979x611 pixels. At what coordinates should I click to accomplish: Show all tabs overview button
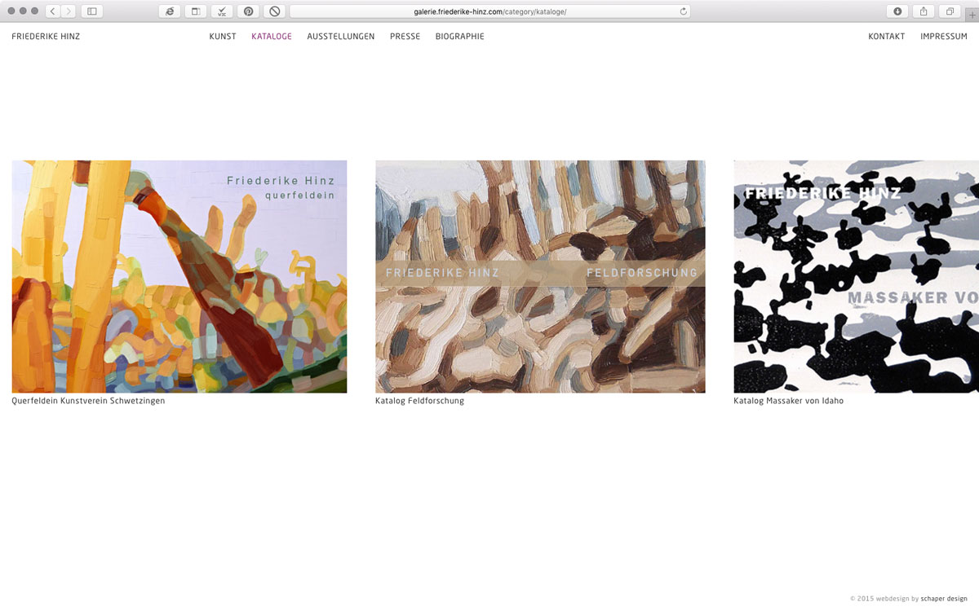click(x=950, y=11)
